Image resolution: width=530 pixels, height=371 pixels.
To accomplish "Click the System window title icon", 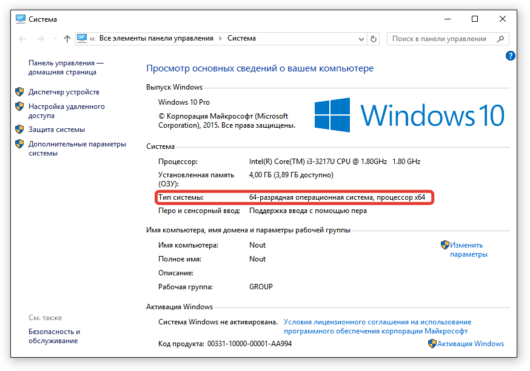I will click(21, 19).
